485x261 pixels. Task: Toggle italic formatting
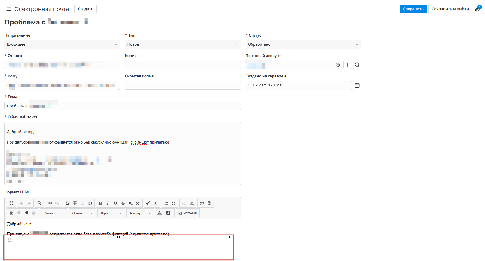108,203
